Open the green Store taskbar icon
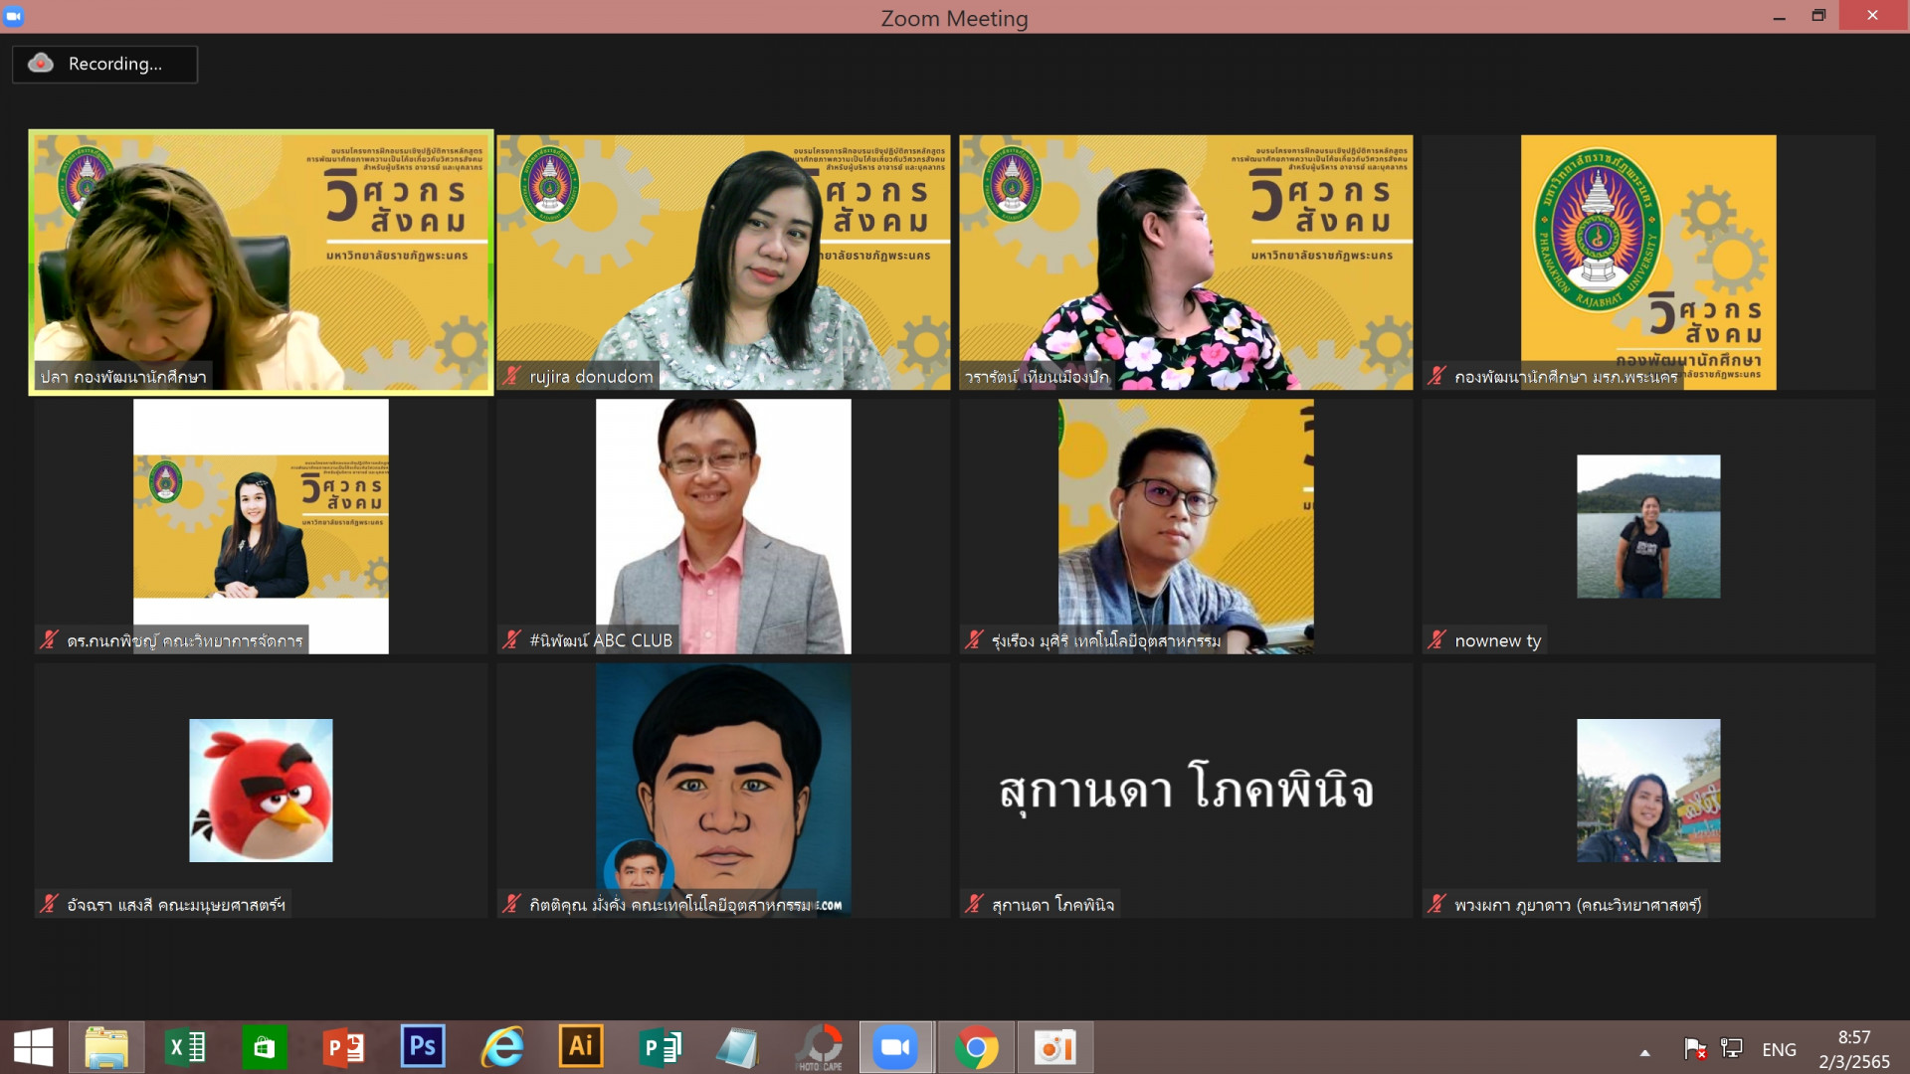The width and height of the screenshot is (1910, 1074). pyautogui.click(x=265, y=1047)
